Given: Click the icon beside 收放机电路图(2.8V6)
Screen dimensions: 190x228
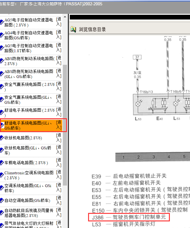Looking at the screenshot, I should (x=2, y=138).
